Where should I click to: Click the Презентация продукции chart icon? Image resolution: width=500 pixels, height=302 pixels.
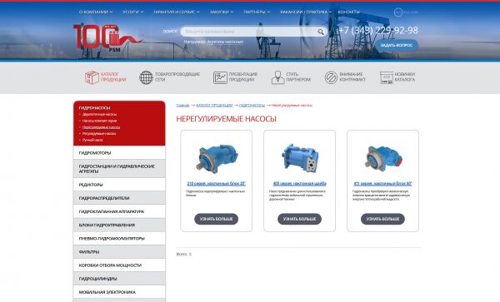220,77
